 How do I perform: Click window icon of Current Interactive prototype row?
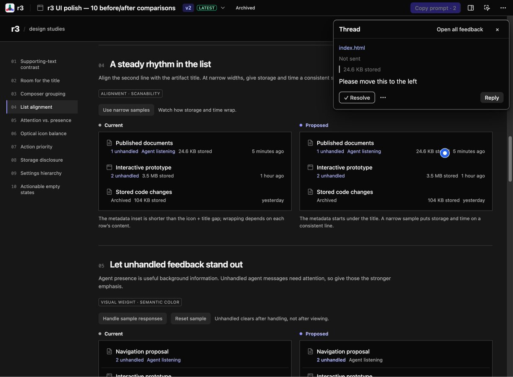(109, 167)
